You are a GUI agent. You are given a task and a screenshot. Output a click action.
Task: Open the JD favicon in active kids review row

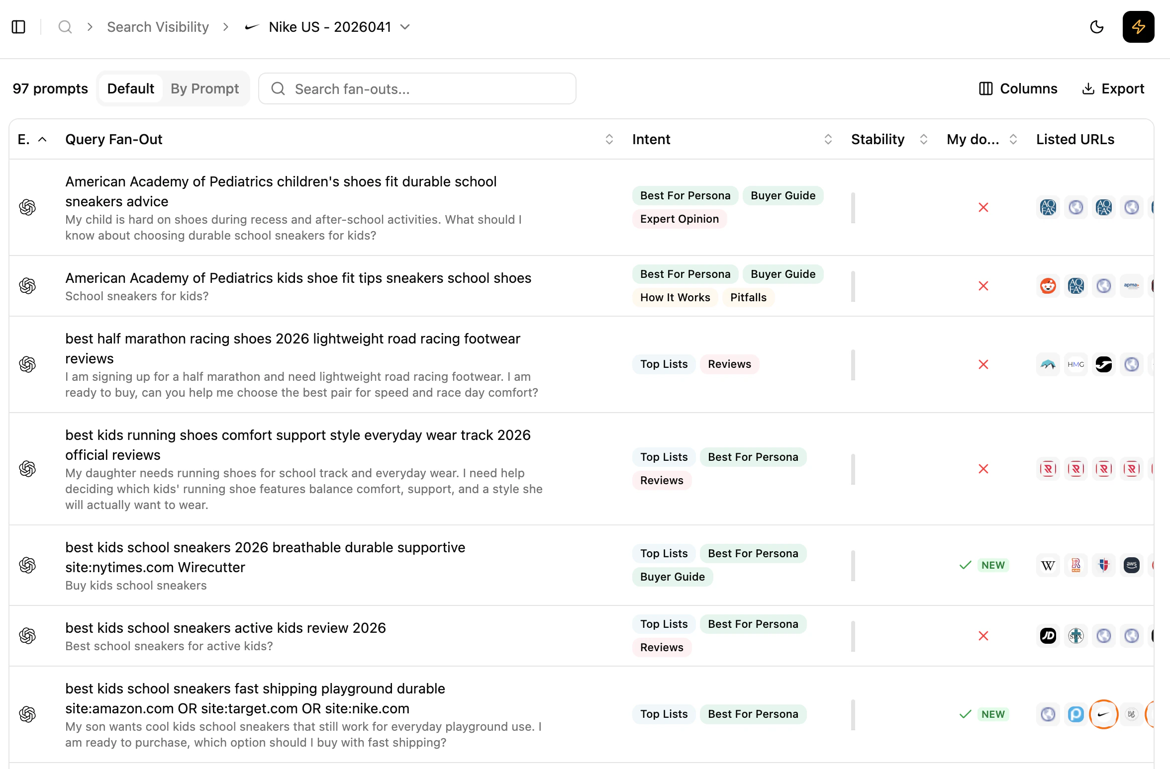pos(1048,636)
